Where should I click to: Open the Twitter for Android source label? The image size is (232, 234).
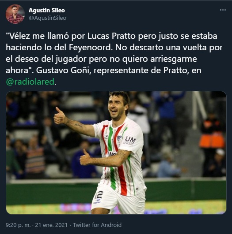[x=97, y=225]
